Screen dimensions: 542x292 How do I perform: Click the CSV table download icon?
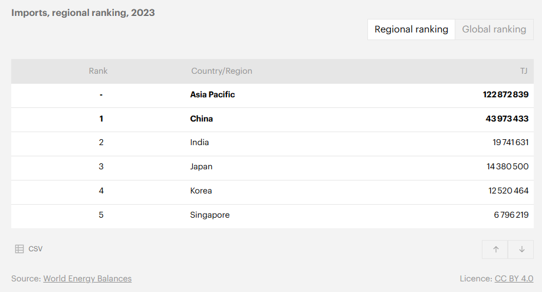(x=19, y=249)
